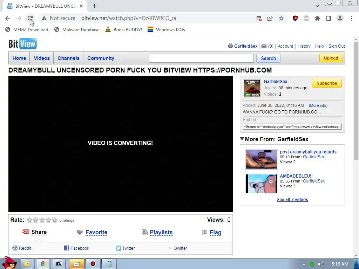Focus the BitView search input field
The image size is (359, 269).
pos(201,58)
